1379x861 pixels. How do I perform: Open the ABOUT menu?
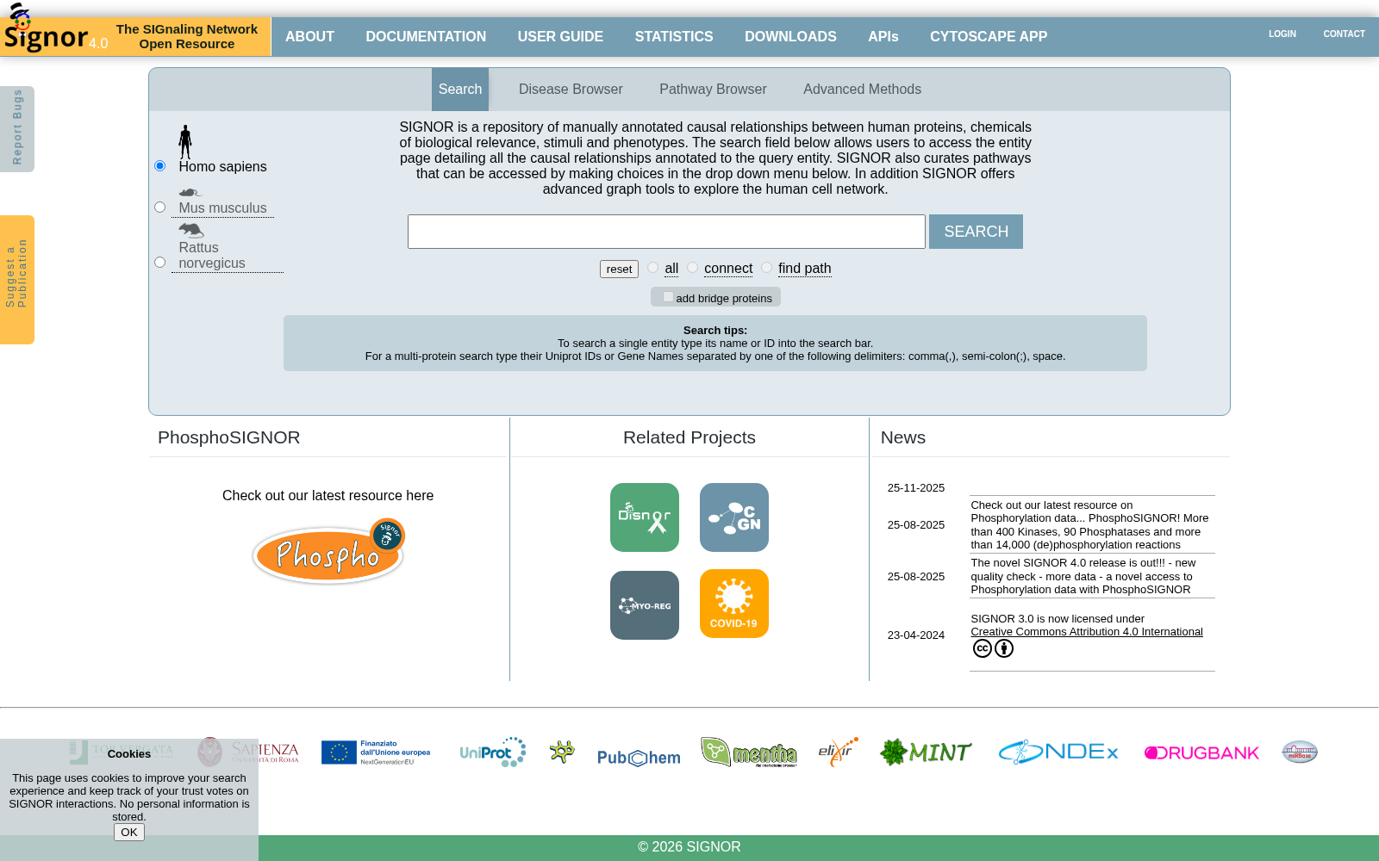(x=309, y=37)
